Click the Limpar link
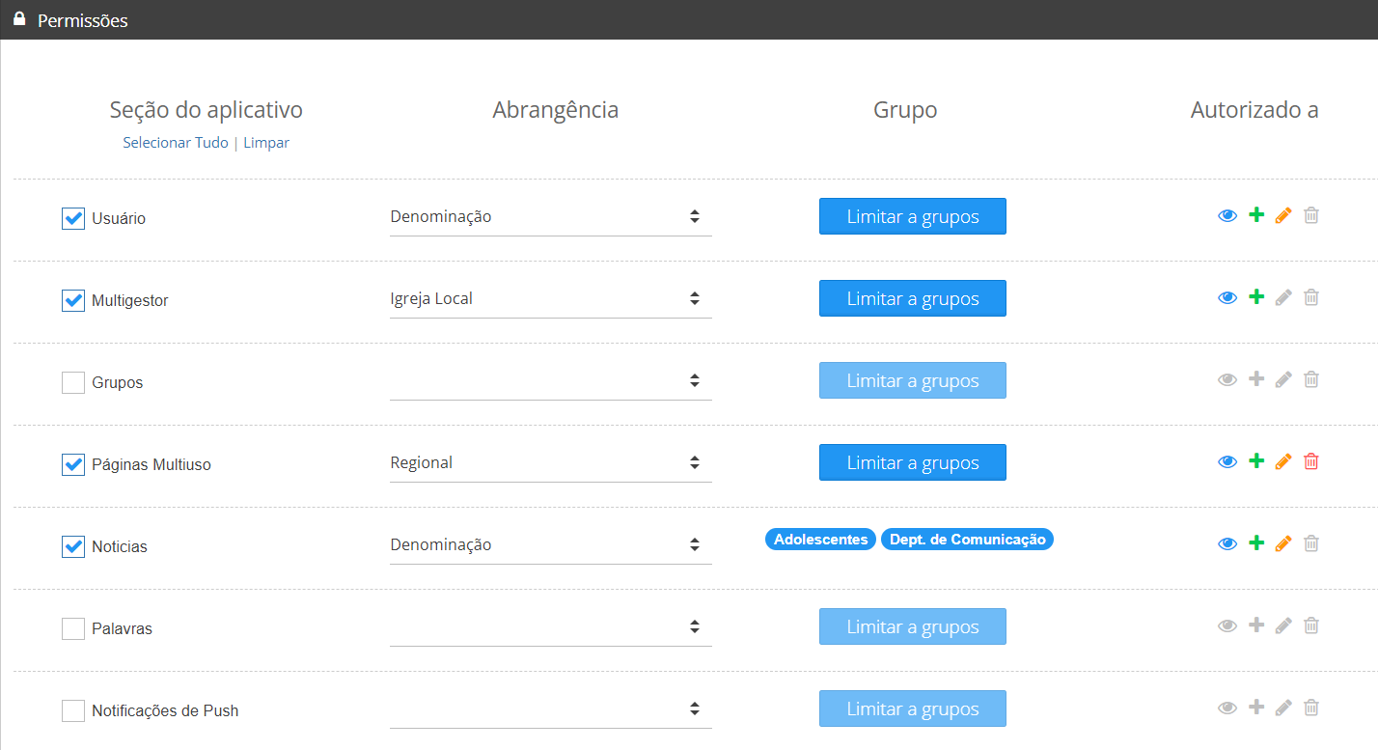The height and width of the screenshot is (750, 1378). [x=266, y=143]
